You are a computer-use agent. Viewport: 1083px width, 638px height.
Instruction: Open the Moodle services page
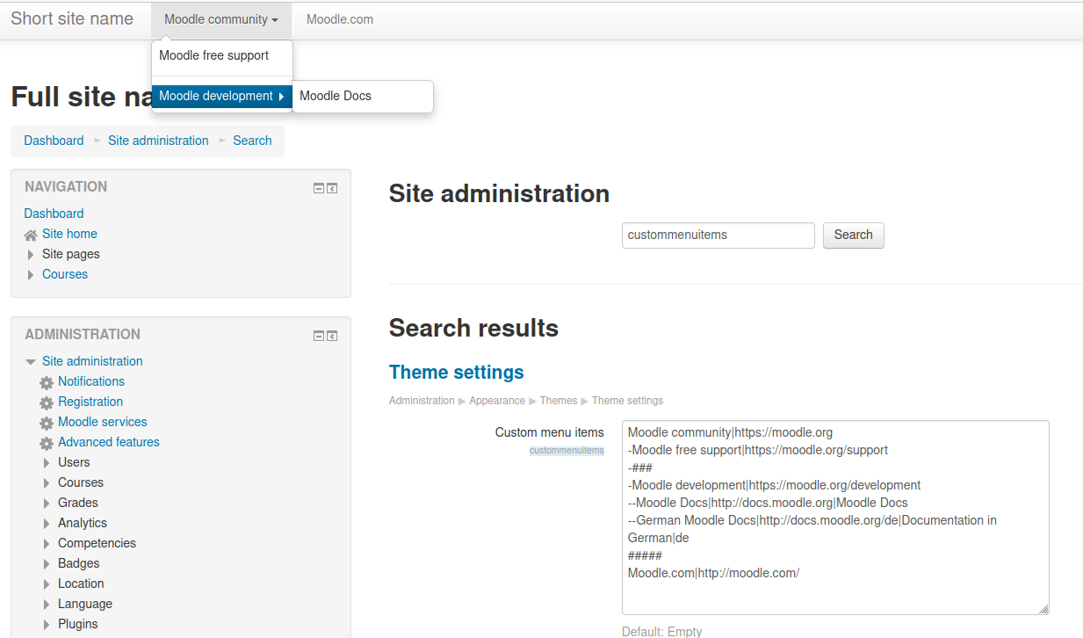click(103, 422)
